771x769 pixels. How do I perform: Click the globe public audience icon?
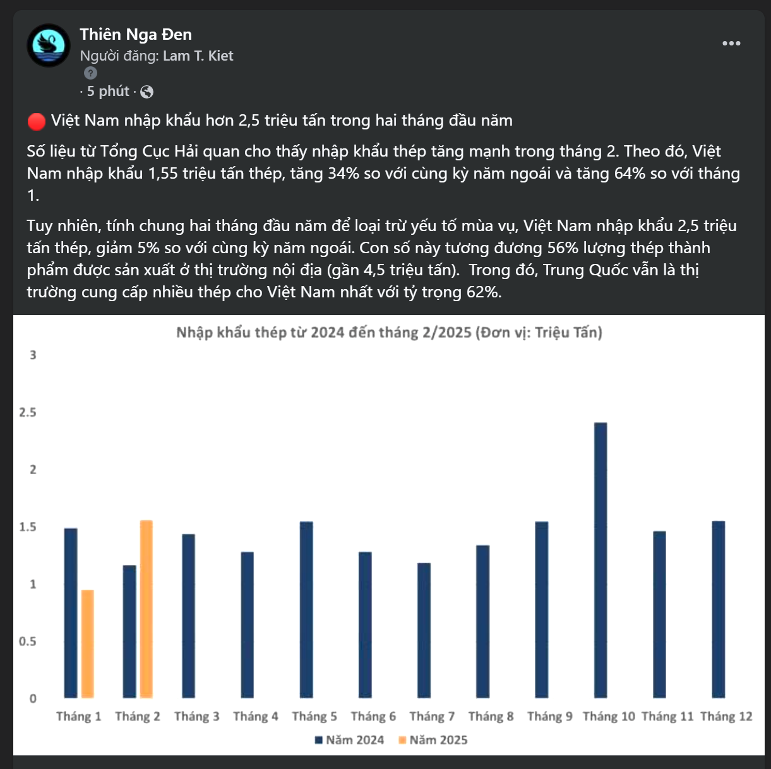click(147, 92)
